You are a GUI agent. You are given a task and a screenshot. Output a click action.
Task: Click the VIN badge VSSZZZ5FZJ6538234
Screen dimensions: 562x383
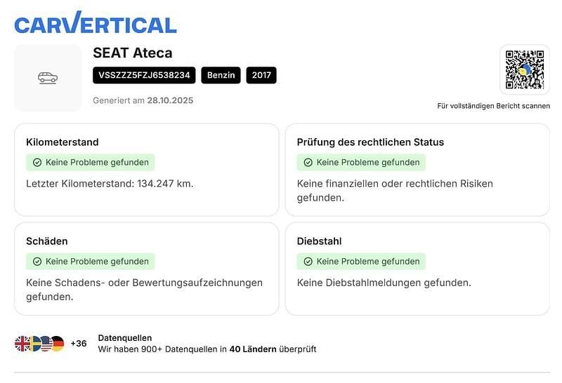click(x=144, y=75)
